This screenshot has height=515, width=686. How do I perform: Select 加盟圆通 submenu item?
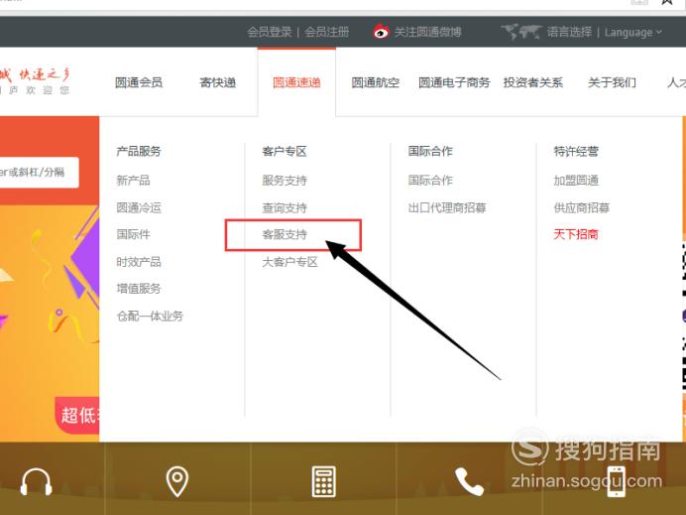[576, 181]
